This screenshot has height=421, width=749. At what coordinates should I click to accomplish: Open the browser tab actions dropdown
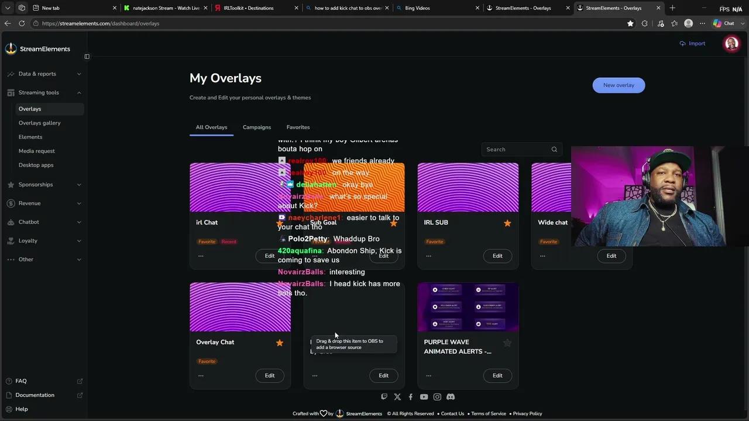[x=8, y=8]
